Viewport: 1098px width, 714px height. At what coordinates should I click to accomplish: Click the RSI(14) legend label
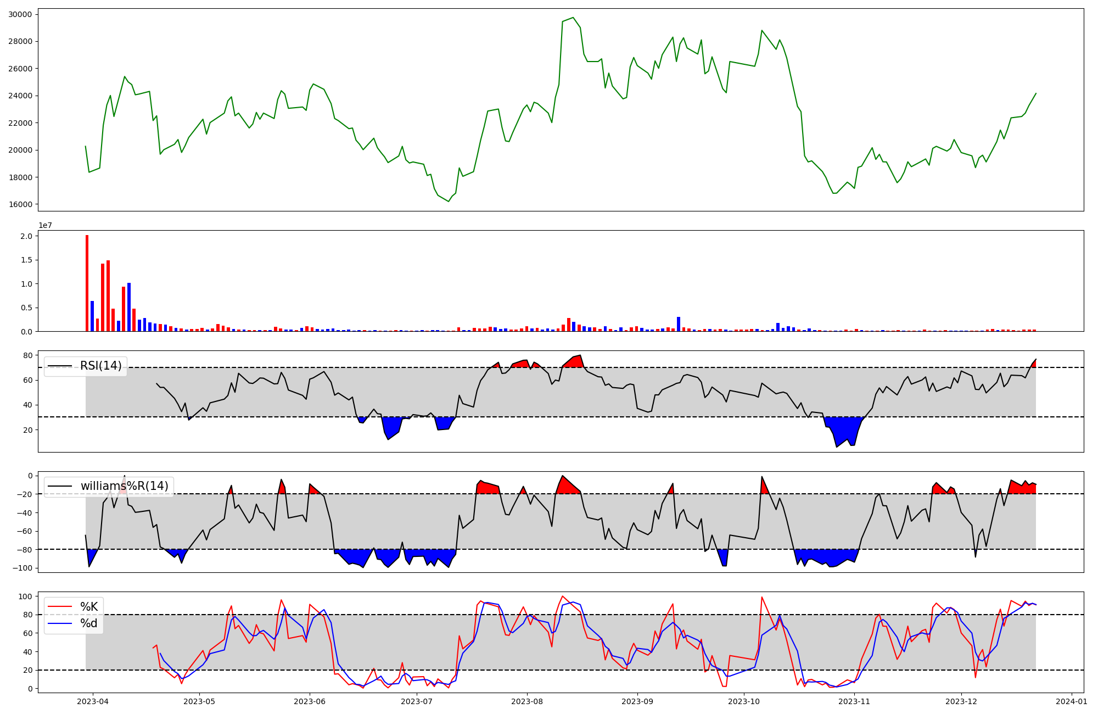click(101, 366)
